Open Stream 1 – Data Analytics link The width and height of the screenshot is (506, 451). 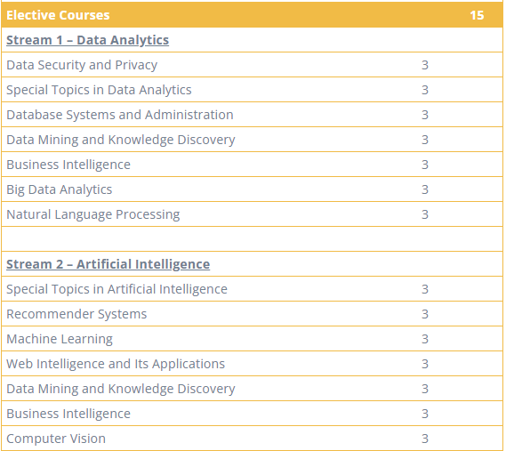(87, 40)
